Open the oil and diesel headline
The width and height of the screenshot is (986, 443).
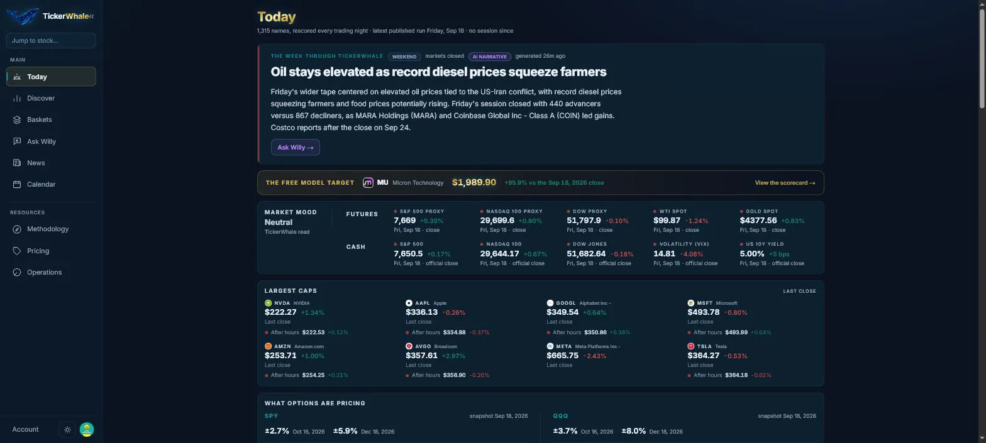point(438,72)
